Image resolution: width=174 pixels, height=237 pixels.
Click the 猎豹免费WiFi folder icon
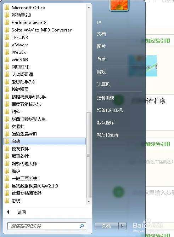click(x=7, y=134)
